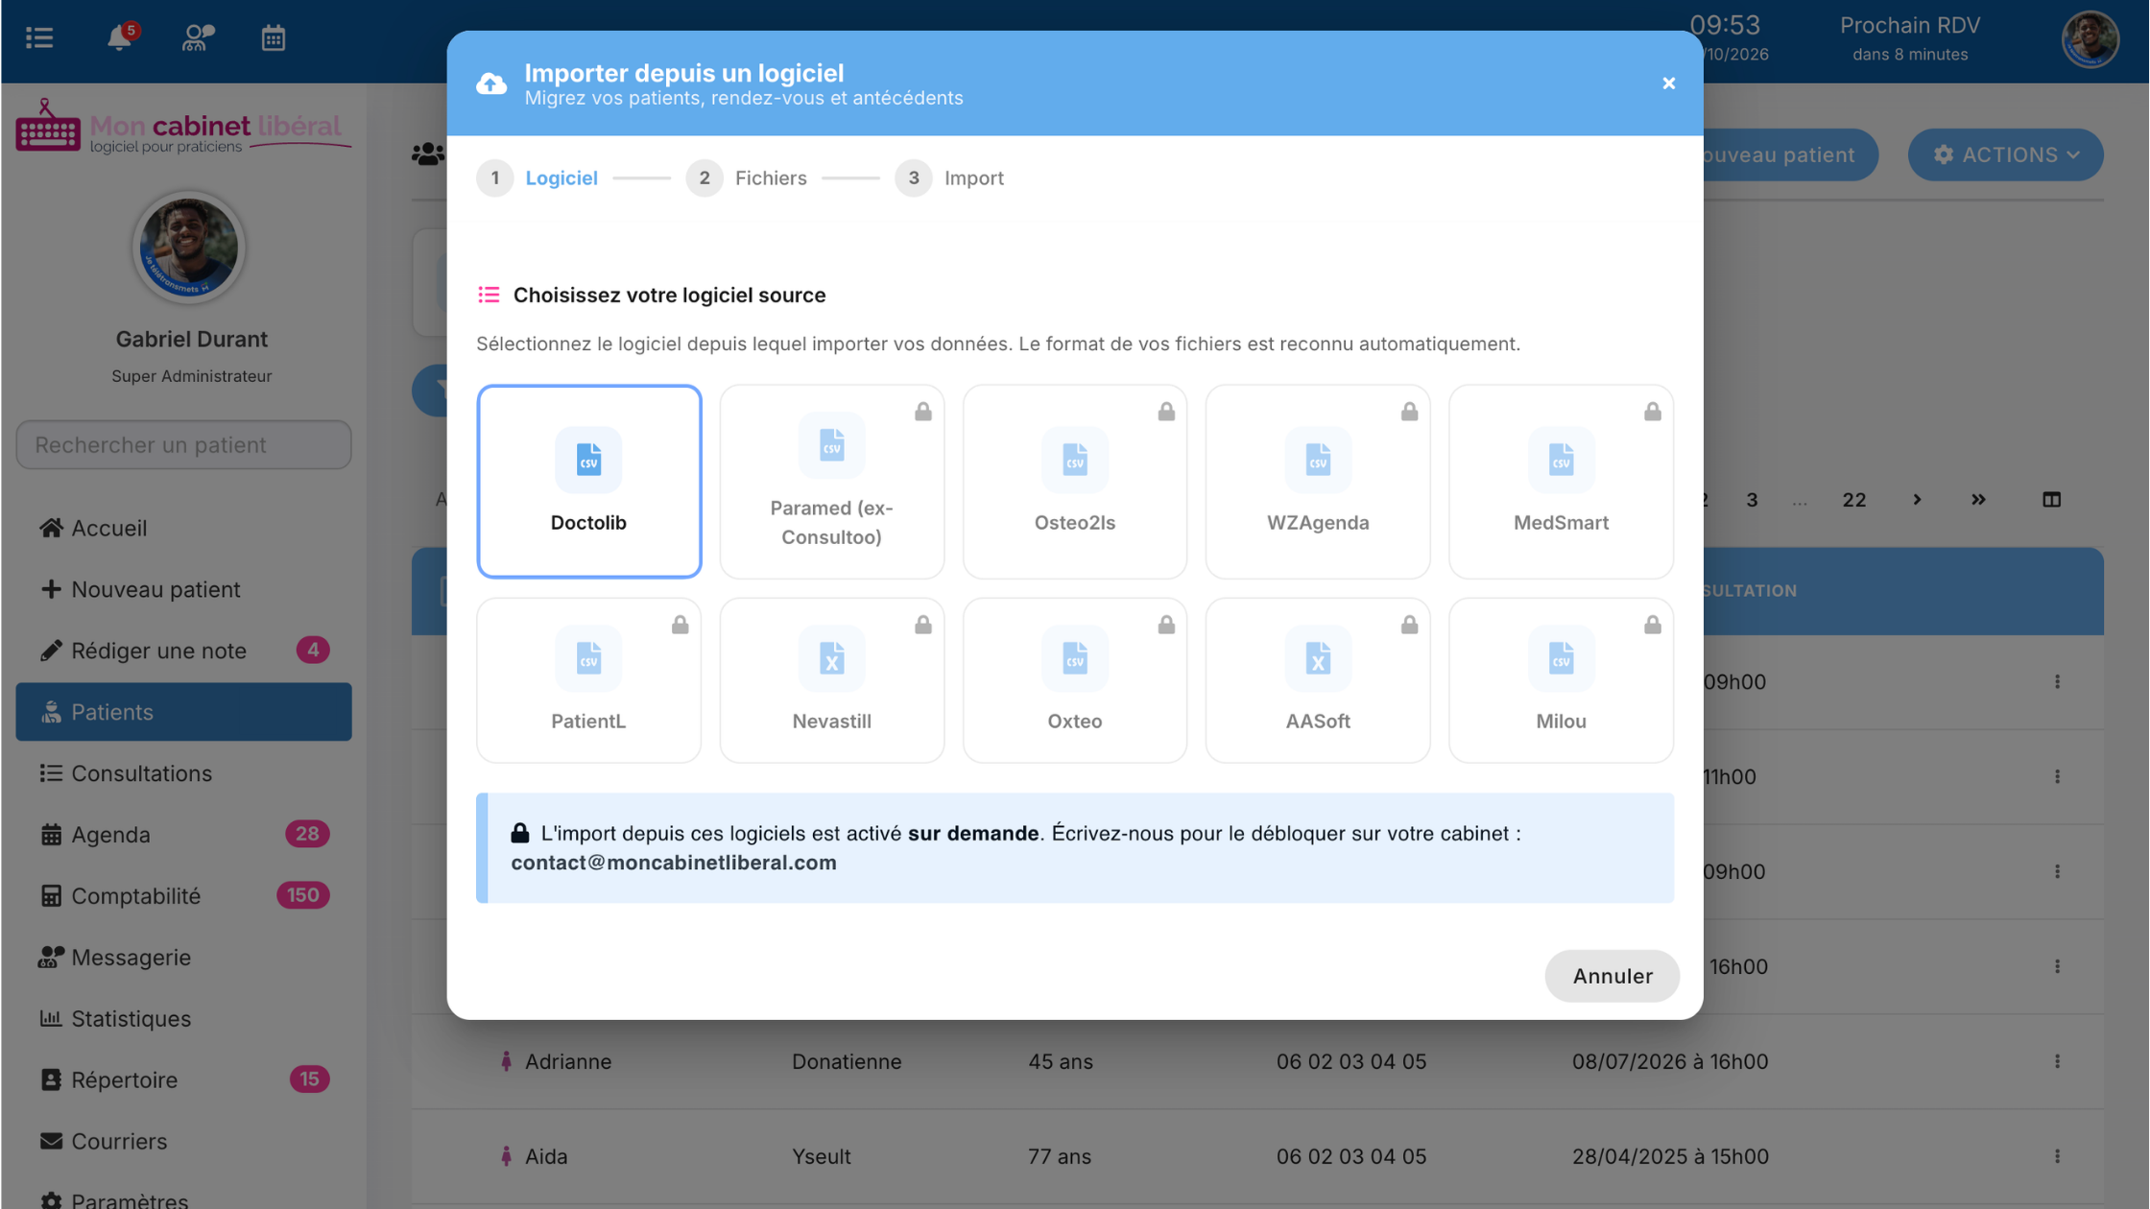Go to page 22 of patient list

1853,500
